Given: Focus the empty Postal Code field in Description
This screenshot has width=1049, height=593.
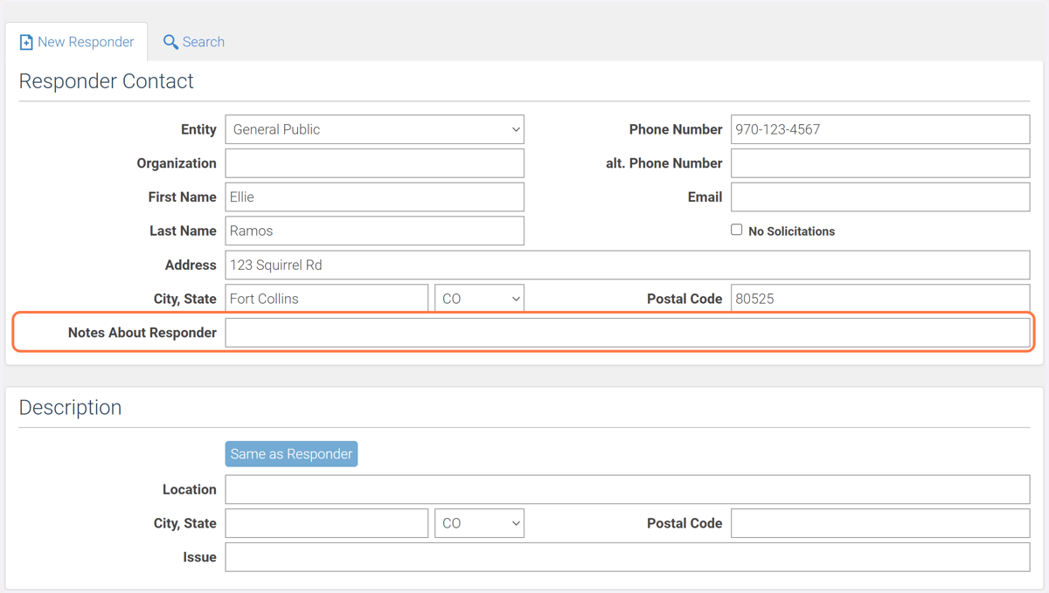Looking at the screenshot, I should (x=880, y=523).
